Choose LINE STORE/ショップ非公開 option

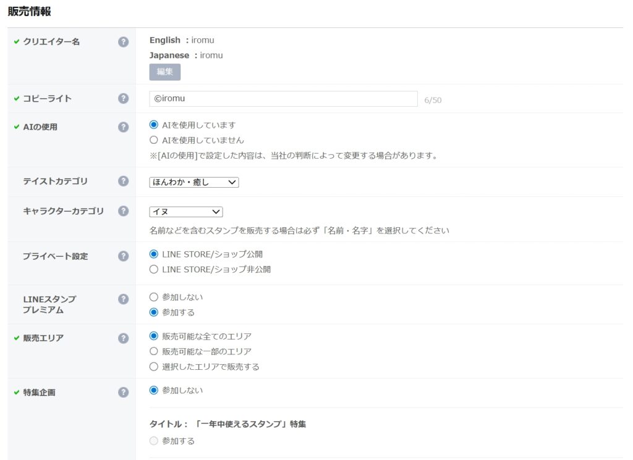(x=154, y=269)
